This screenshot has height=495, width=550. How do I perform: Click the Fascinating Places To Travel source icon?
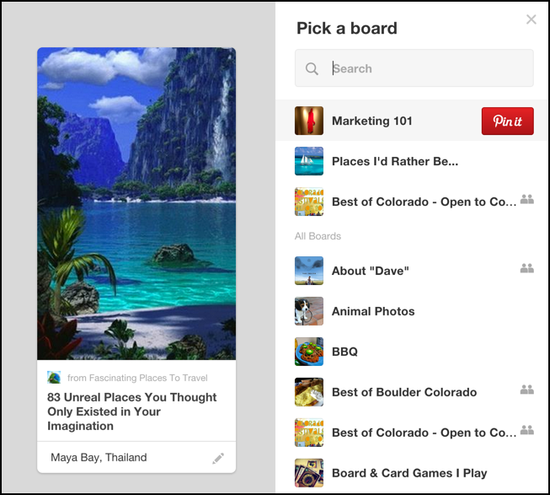(54, 378)
